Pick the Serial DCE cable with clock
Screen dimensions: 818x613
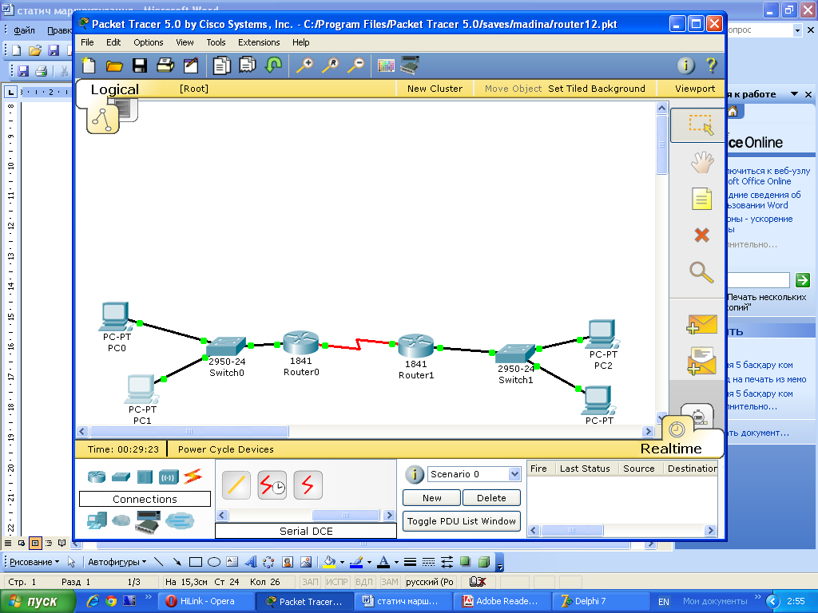point(272,484)
